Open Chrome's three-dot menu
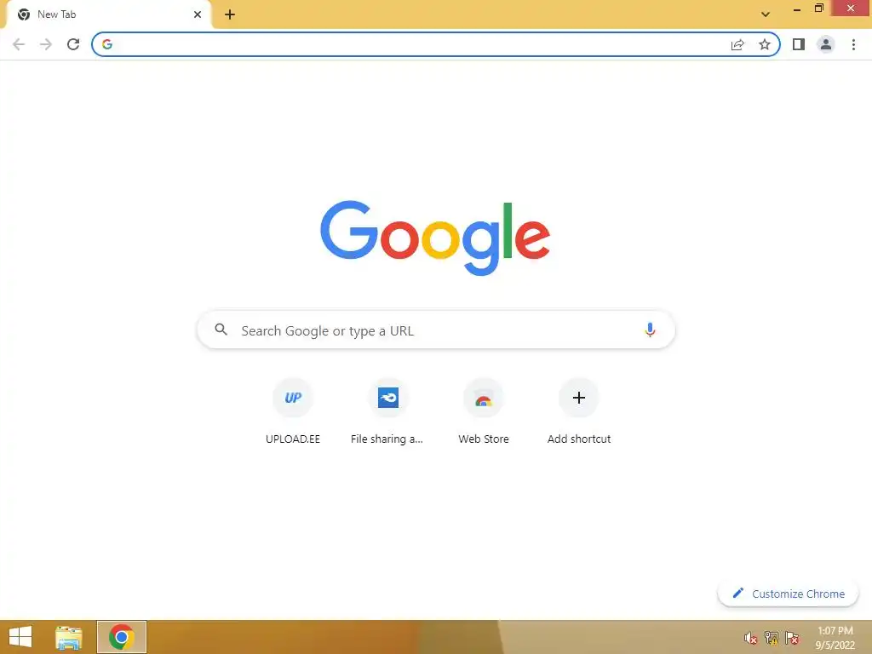 (x=853, y=44)
